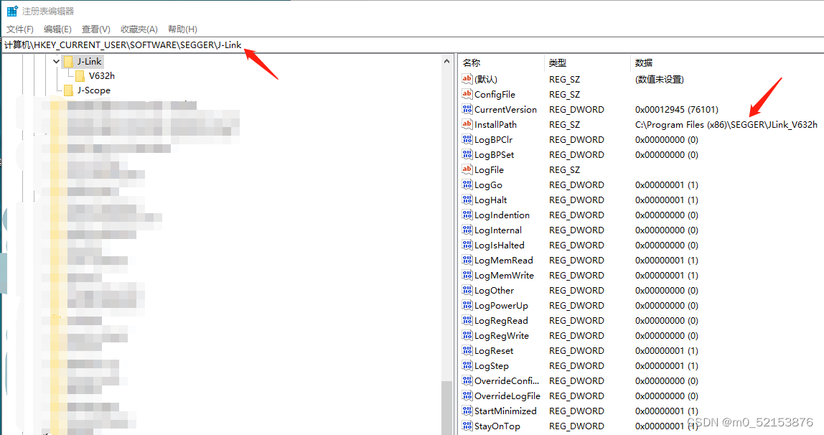
Task: Click the LogInternal DWORD icon
Action: [467, 230]
